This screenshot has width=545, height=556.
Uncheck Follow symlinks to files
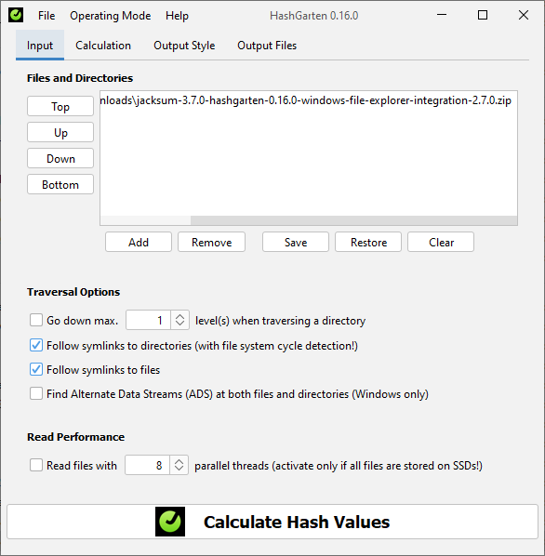click(x=36, y=369)
